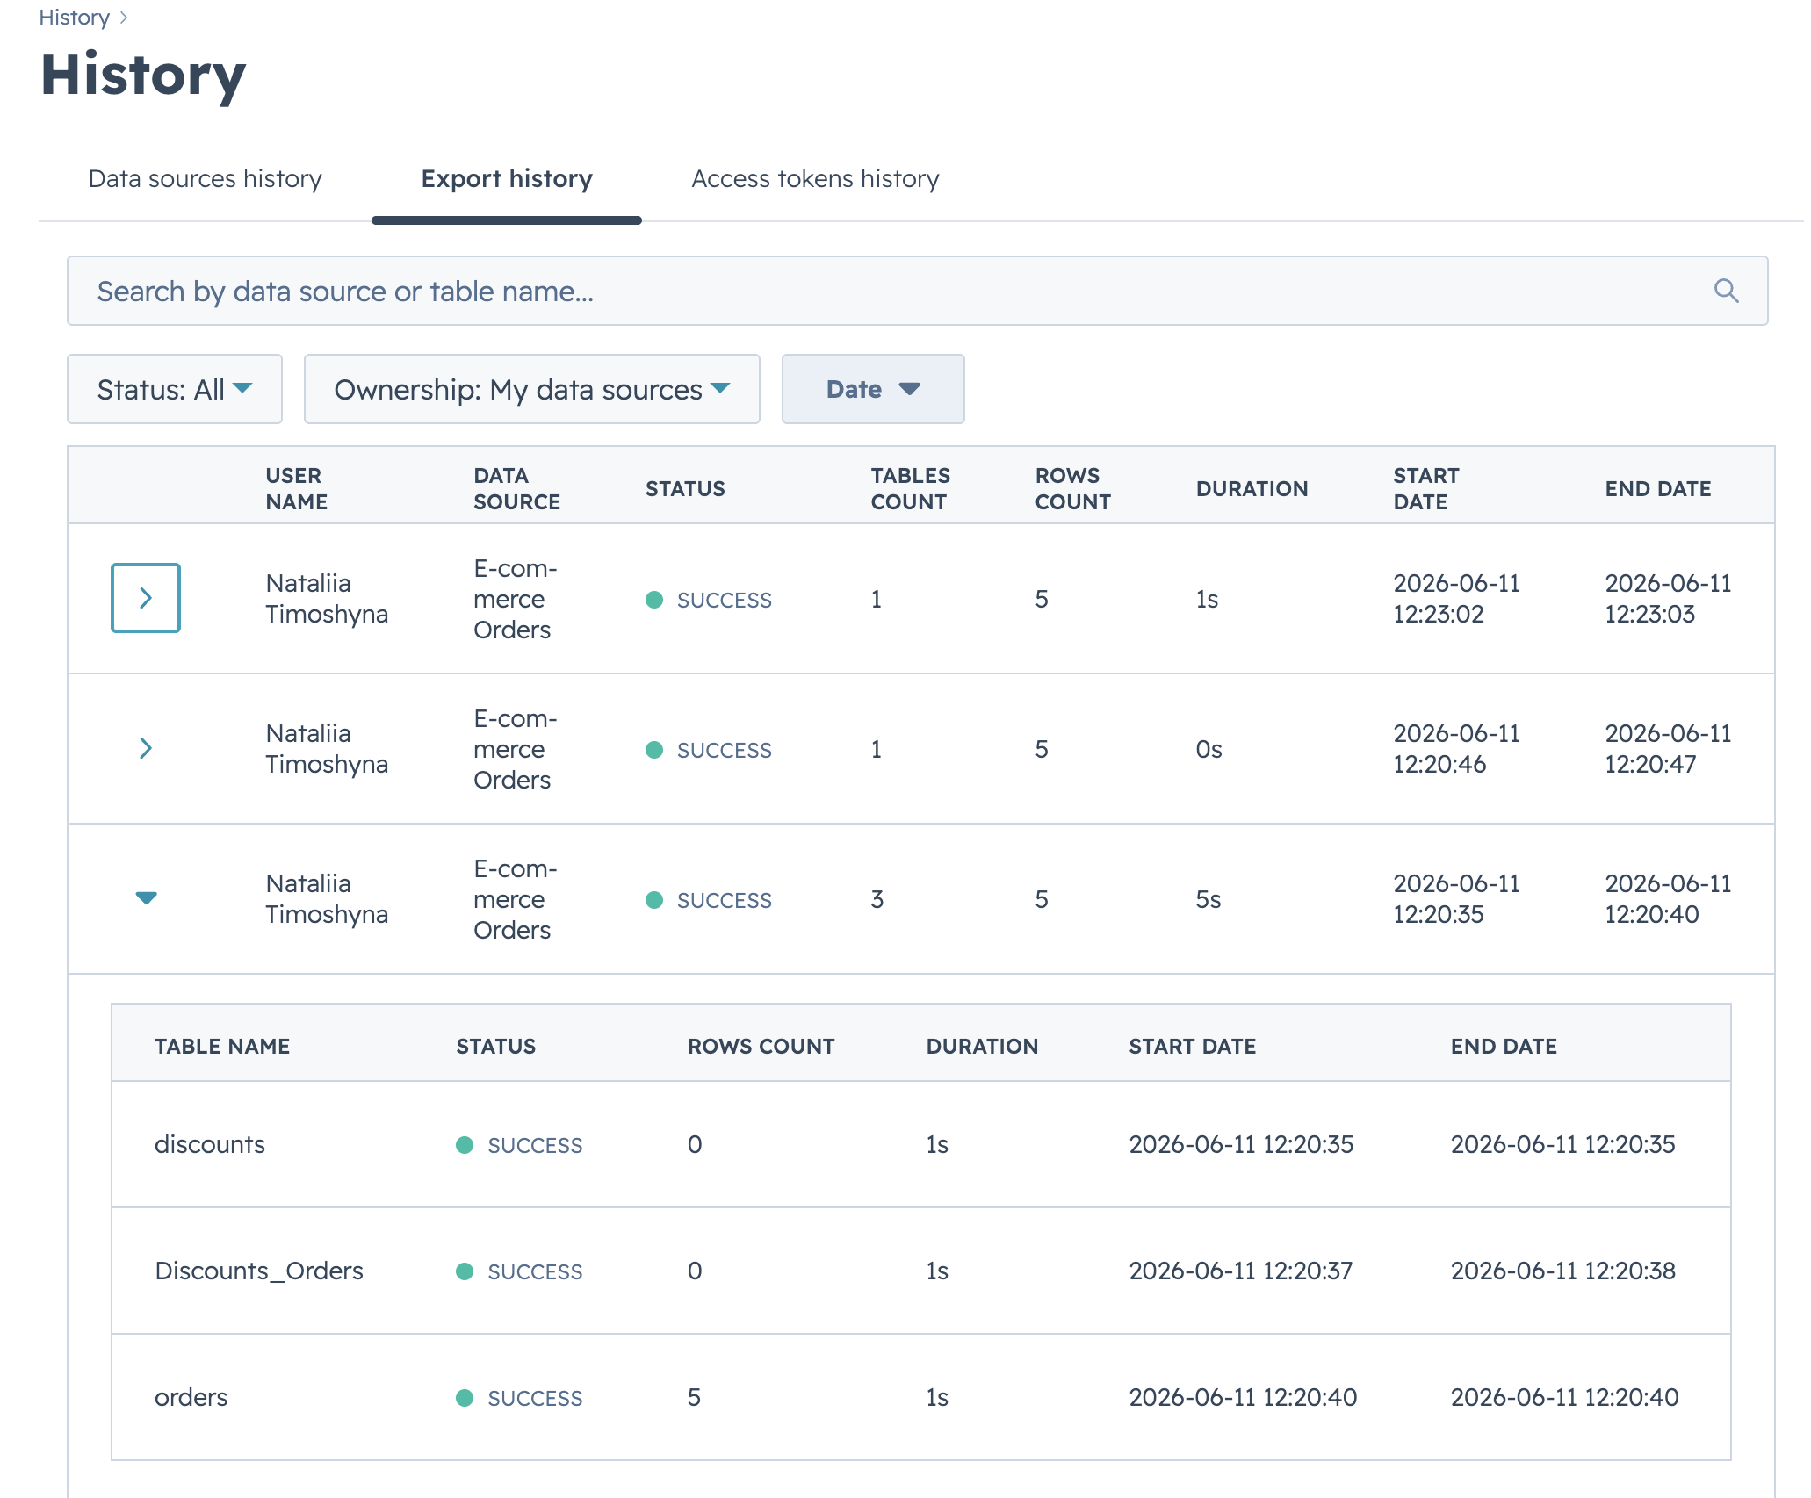1811x1498 pixels.
Task: Open the Status: All filter dropdown
Action: [x=175, y=389]
